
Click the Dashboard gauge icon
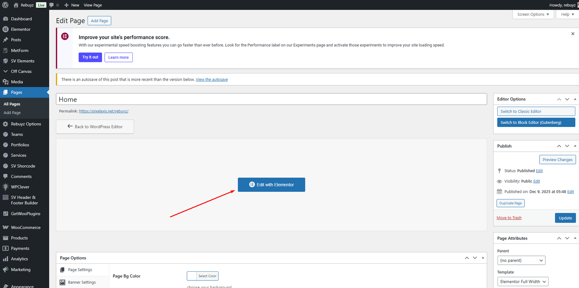(x=5, y=19)
